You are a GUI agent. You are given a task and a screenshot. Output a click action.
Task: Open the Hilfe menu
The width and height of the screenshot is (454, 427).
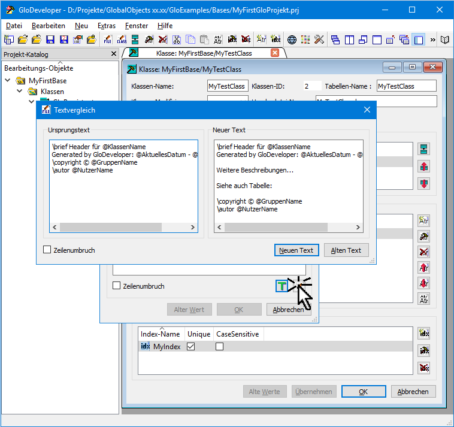coord(165,26)
